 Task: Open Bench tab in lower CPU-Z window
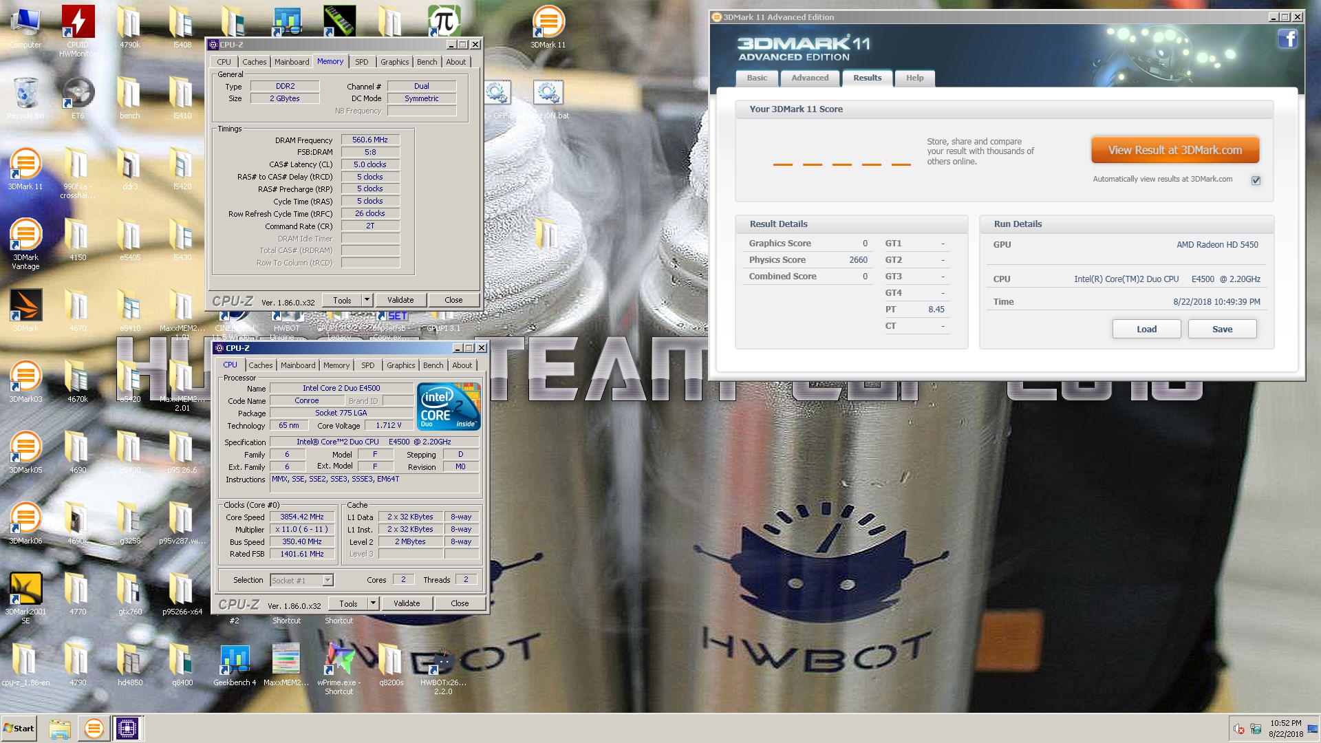pyautogui.click(x=433, y=365)
